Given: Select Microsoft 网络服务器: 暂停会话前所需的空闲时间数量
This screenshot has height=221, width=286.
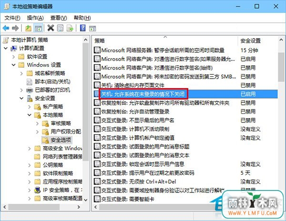Looking at the screenshot, I should click(163, 50).
